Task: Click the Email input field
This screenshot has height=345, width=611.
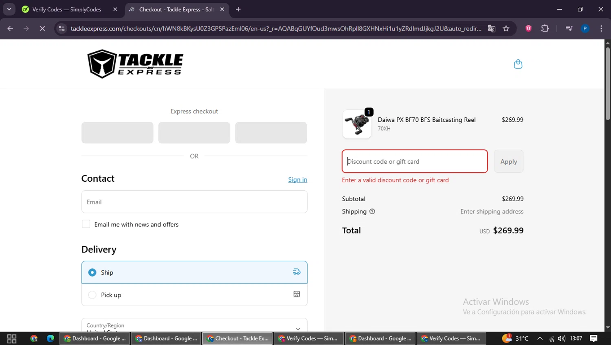Action: point(194,202)
